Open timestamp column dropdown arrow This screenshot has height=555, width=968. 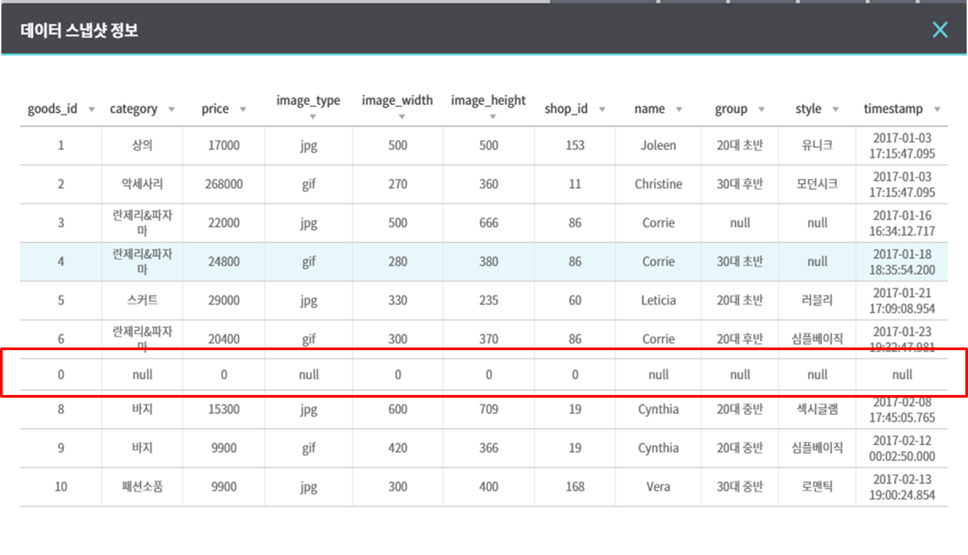[937, 109]
